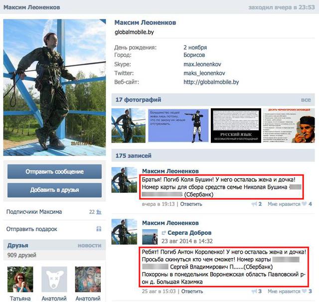Open the website link http://globalmobile.by

pyautogui.click(x=211, y=82)
